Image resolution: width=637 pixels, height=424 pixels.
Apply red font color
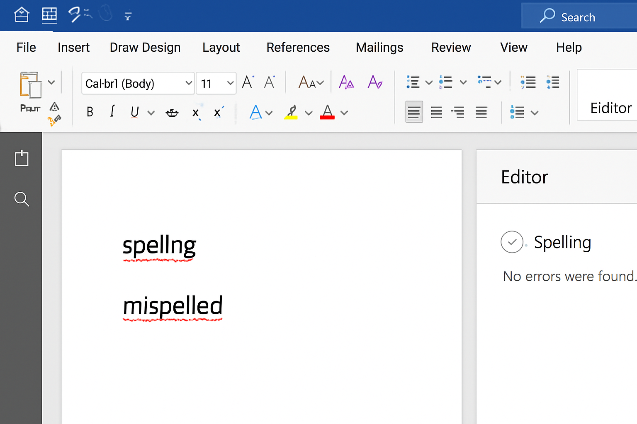327,112
